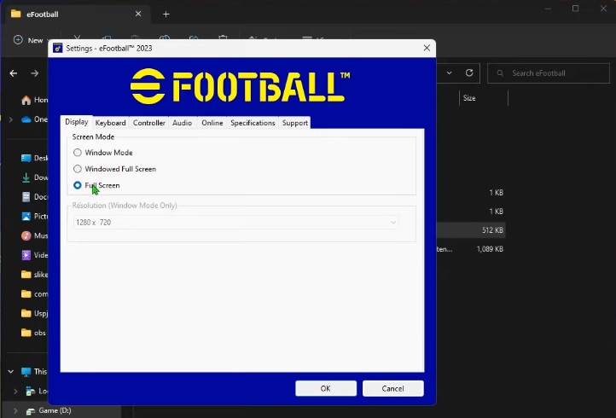Image resolution: width=616 pixels, height=418 pixels.
Task: Confirm settings with the OK button
Action: point(326,388)
